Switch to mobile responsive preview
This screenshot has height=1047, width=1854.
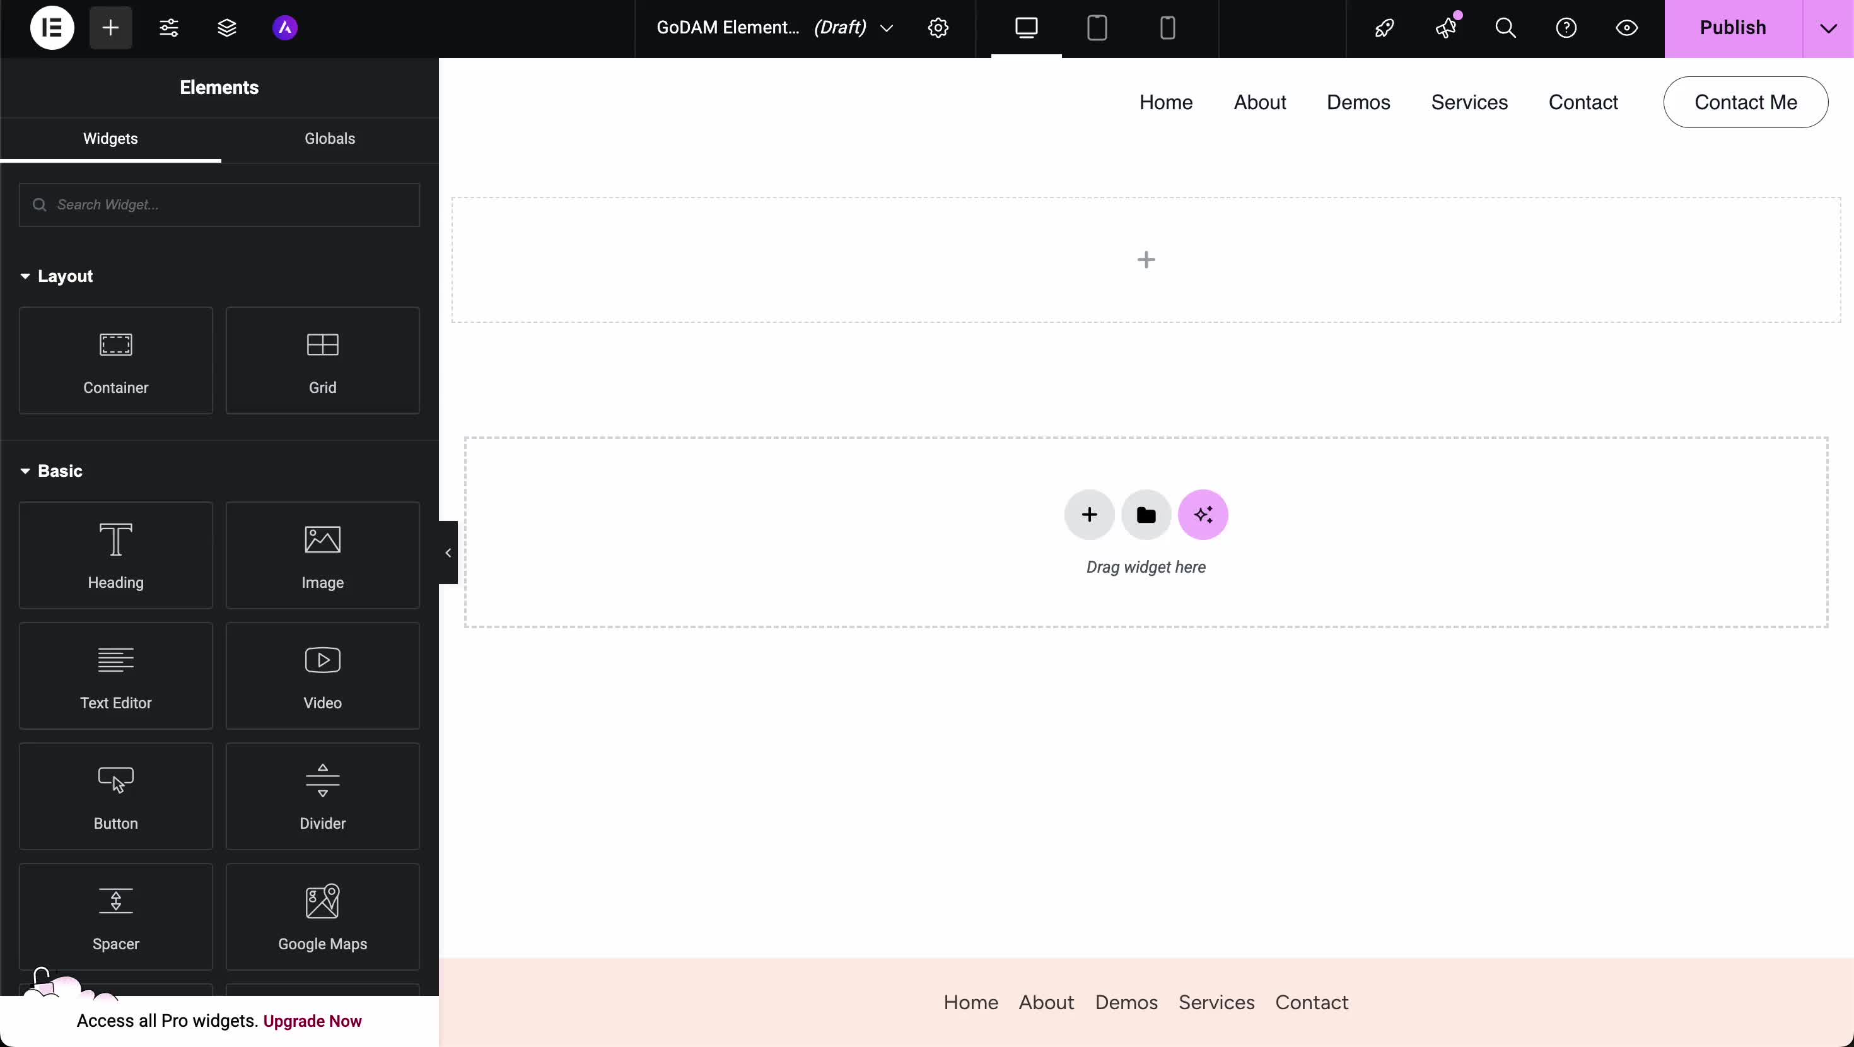(1166, 28)
